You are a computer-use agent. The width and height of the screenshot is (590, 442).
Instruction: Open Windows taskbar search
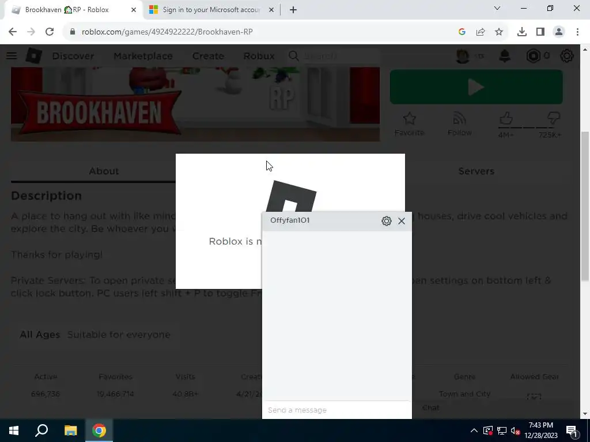click(x=41, y=430)
